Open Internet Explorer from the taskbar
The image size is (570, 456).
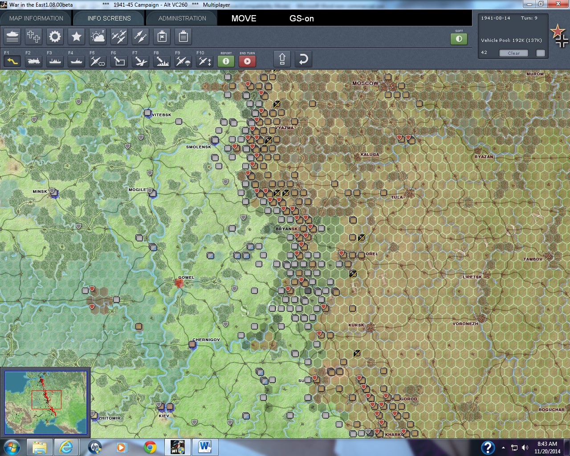click(66, 447)
